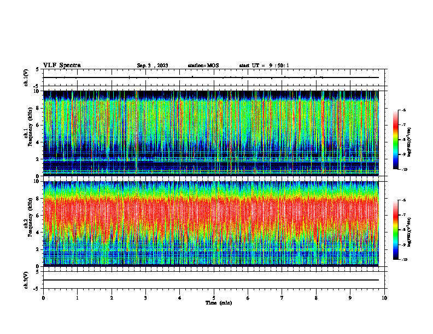The height and width of the screenshot is (334, 433).
Task: Click the "-6" label on ch.1 color bar
Action: point(404,110)
